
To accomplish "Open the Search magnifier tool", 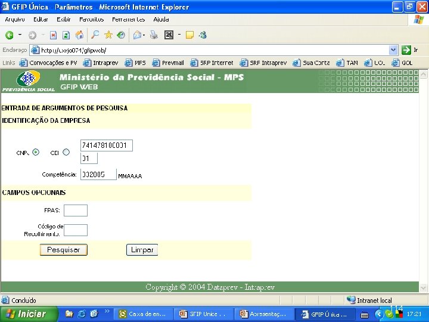I will coord(95,35).
